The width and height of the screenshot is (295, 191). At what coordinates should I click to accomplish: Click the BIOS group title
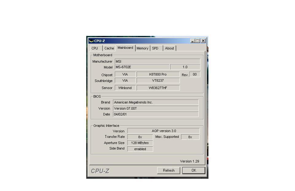click(97, 96)
